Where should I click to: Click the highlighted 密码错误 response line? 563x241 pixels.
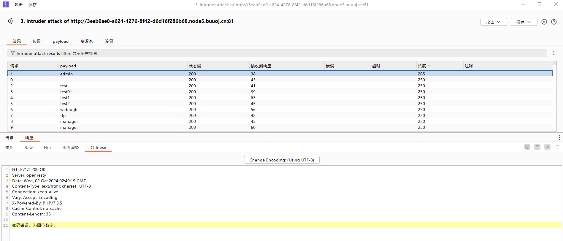tap(286, 225)
